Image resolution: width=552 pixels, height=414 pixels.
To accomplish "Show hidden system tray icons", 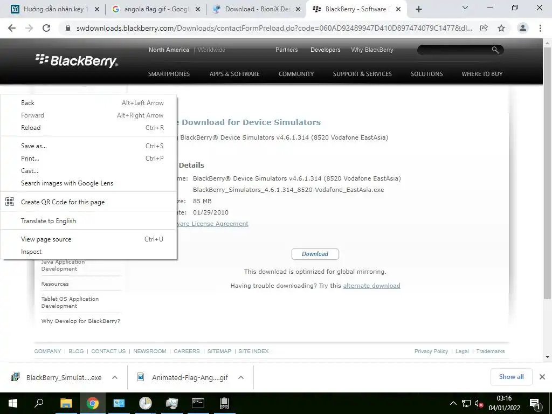I will 453,403.
